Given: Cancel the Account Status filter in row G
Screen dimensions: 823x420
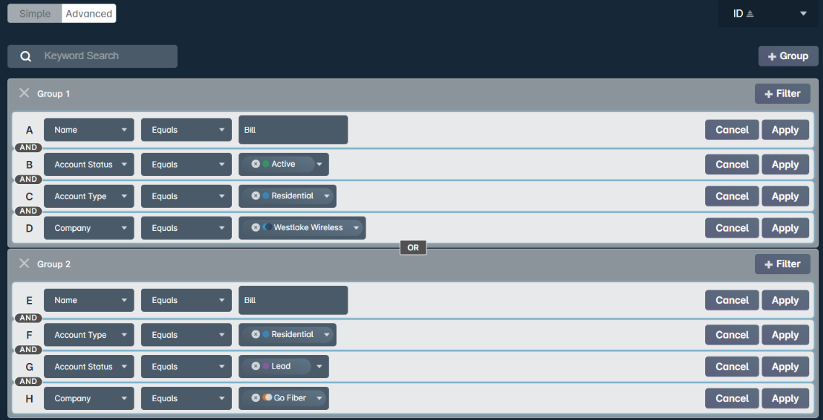Looking at the screenshot, I should point(732,367).
